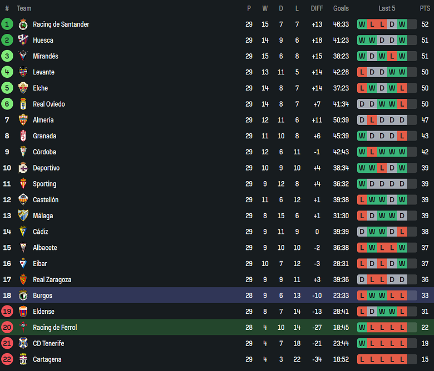Screen dimensions: 434x371
Task: Click the CD Tenerife crest
Action: pyautogui.click(x=23, y=343)
